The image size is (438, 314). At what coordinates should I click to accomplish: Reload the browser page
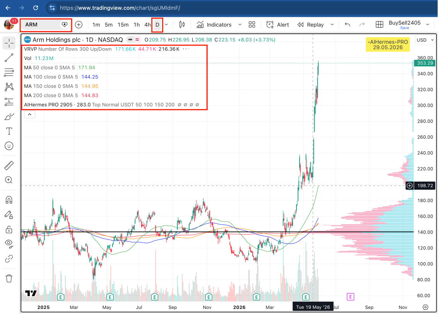[36, 8]
